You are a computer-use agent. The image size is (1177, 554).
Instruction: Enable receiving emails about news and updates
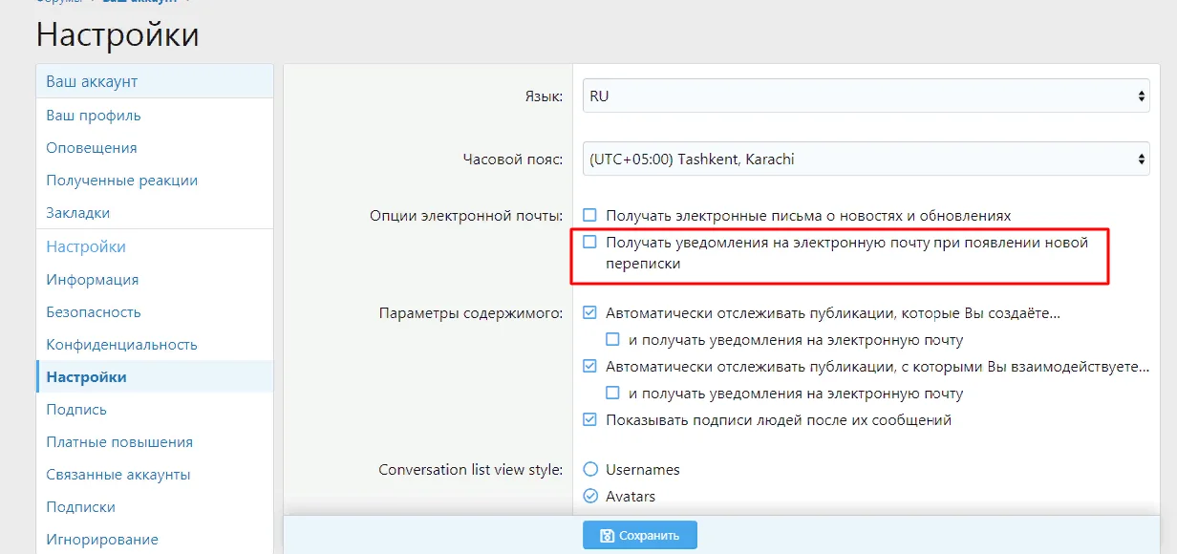click(589, 215)
